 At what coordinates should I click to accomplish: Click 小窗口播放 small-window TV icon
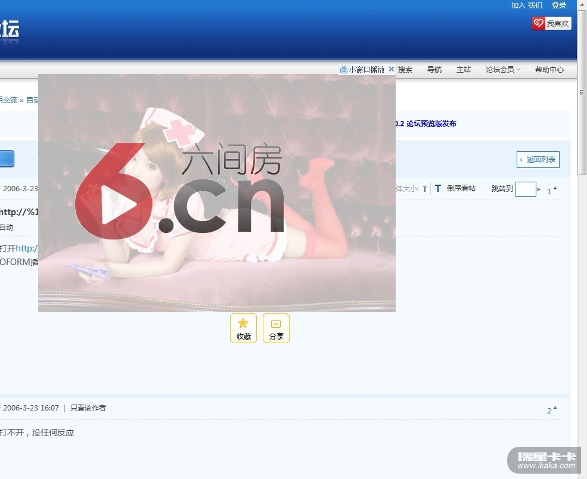(343, 69)
